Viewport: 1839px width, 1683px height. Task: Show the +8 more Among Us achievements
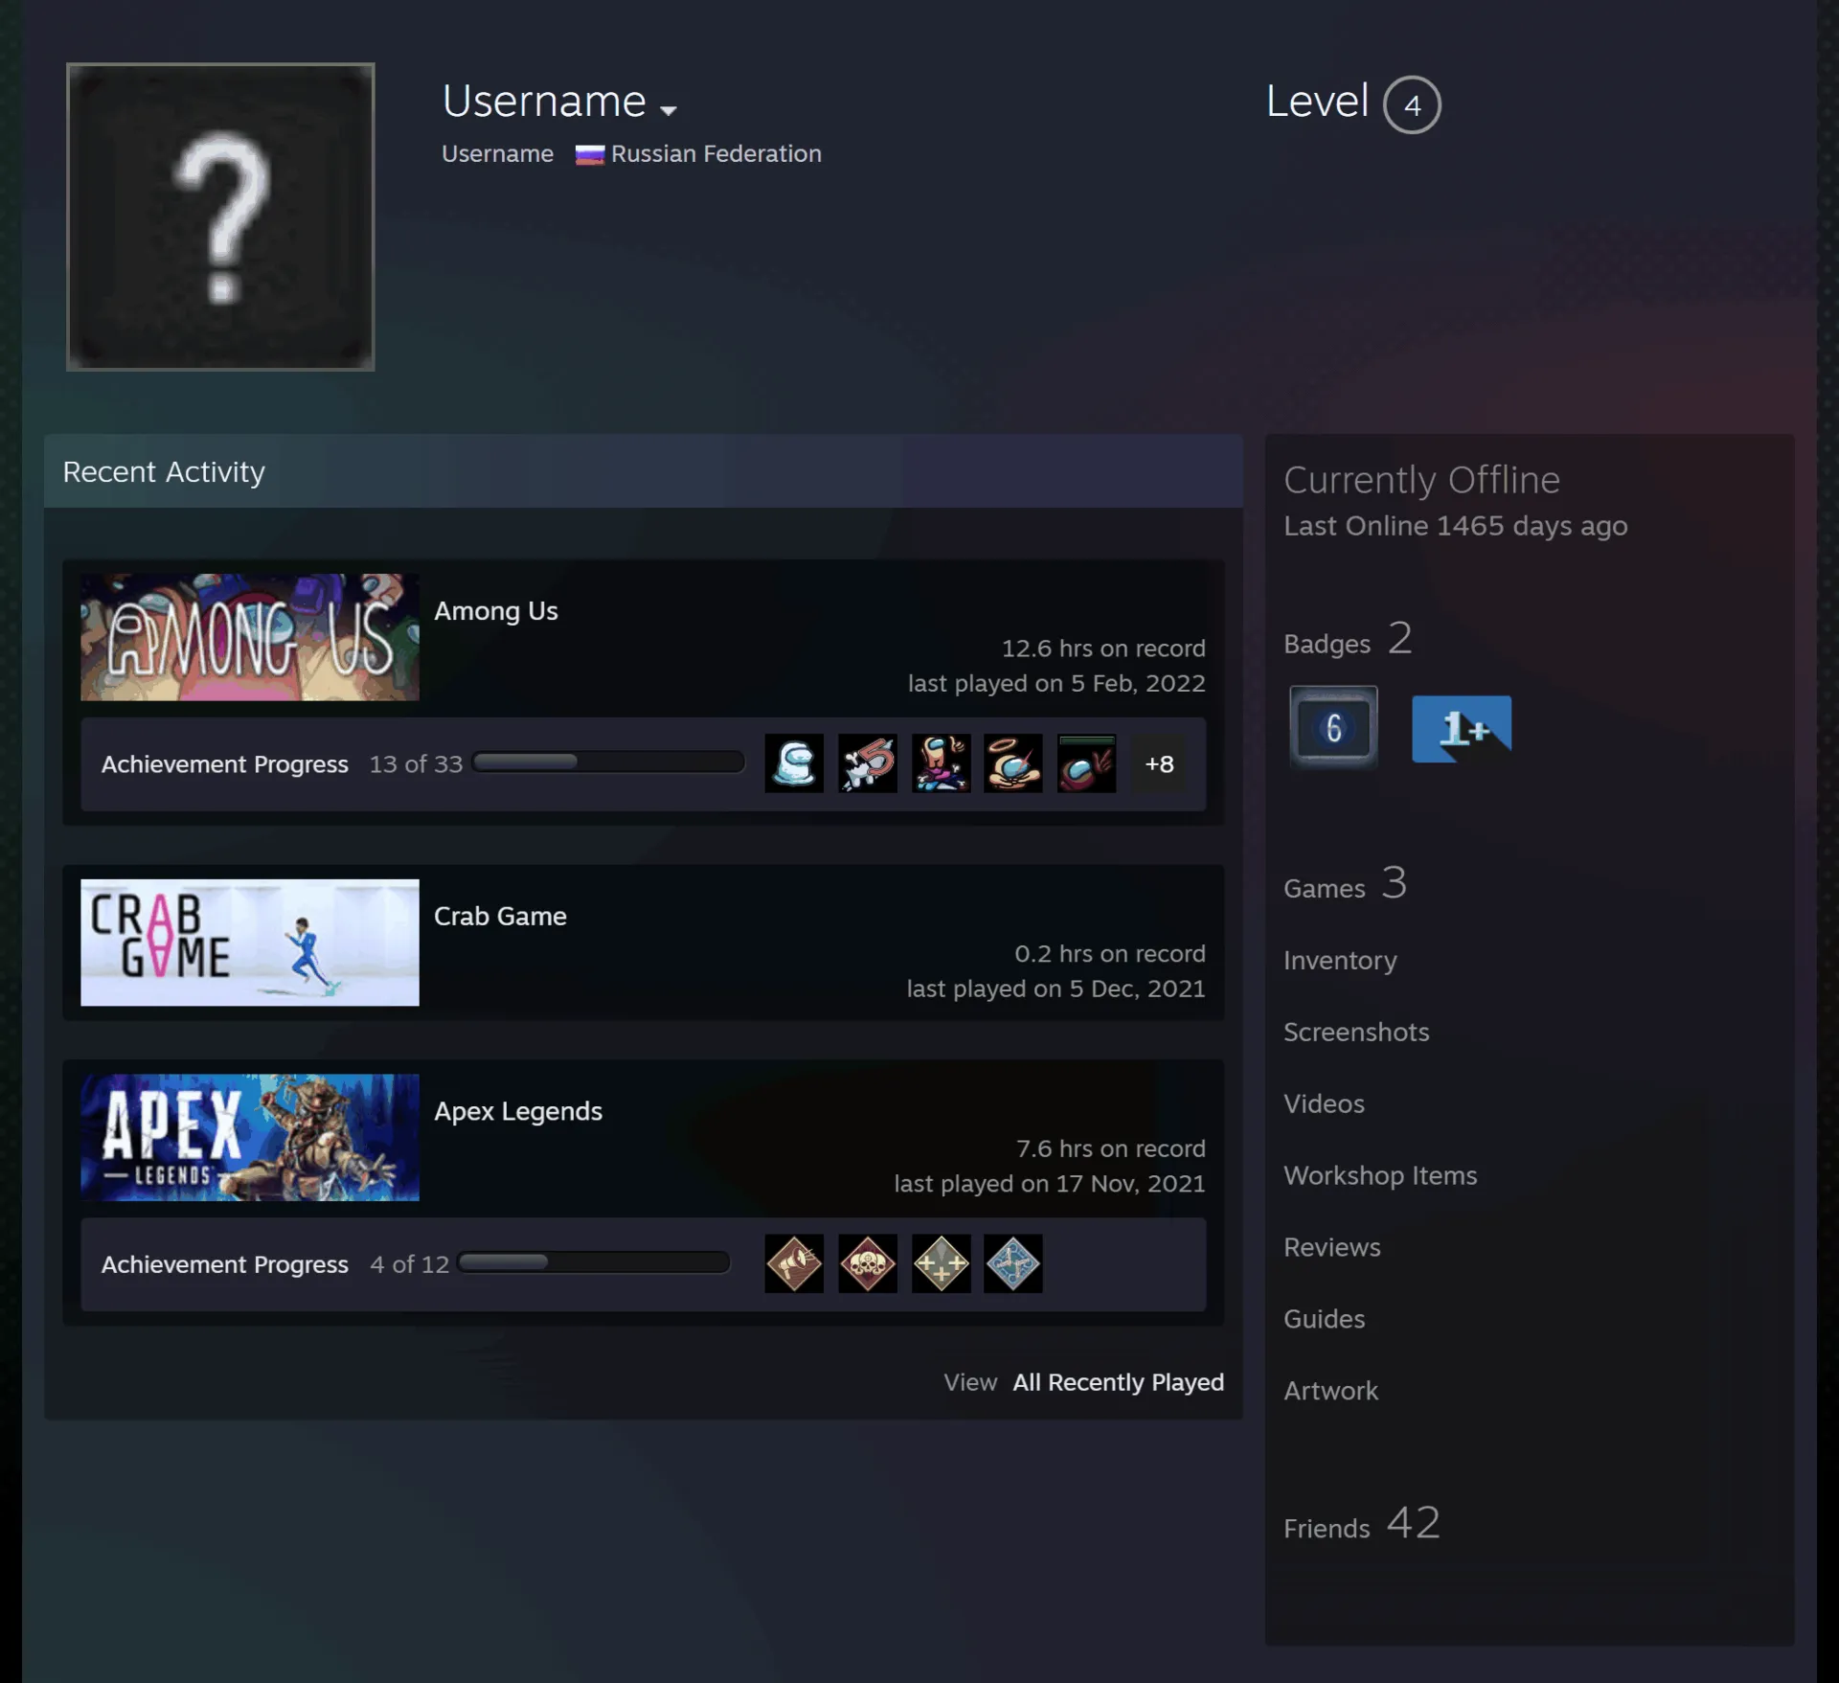click(1159, 763)
